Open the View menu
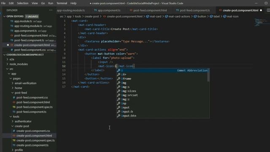This screenshot has width=270, height=152. (35, 3)
